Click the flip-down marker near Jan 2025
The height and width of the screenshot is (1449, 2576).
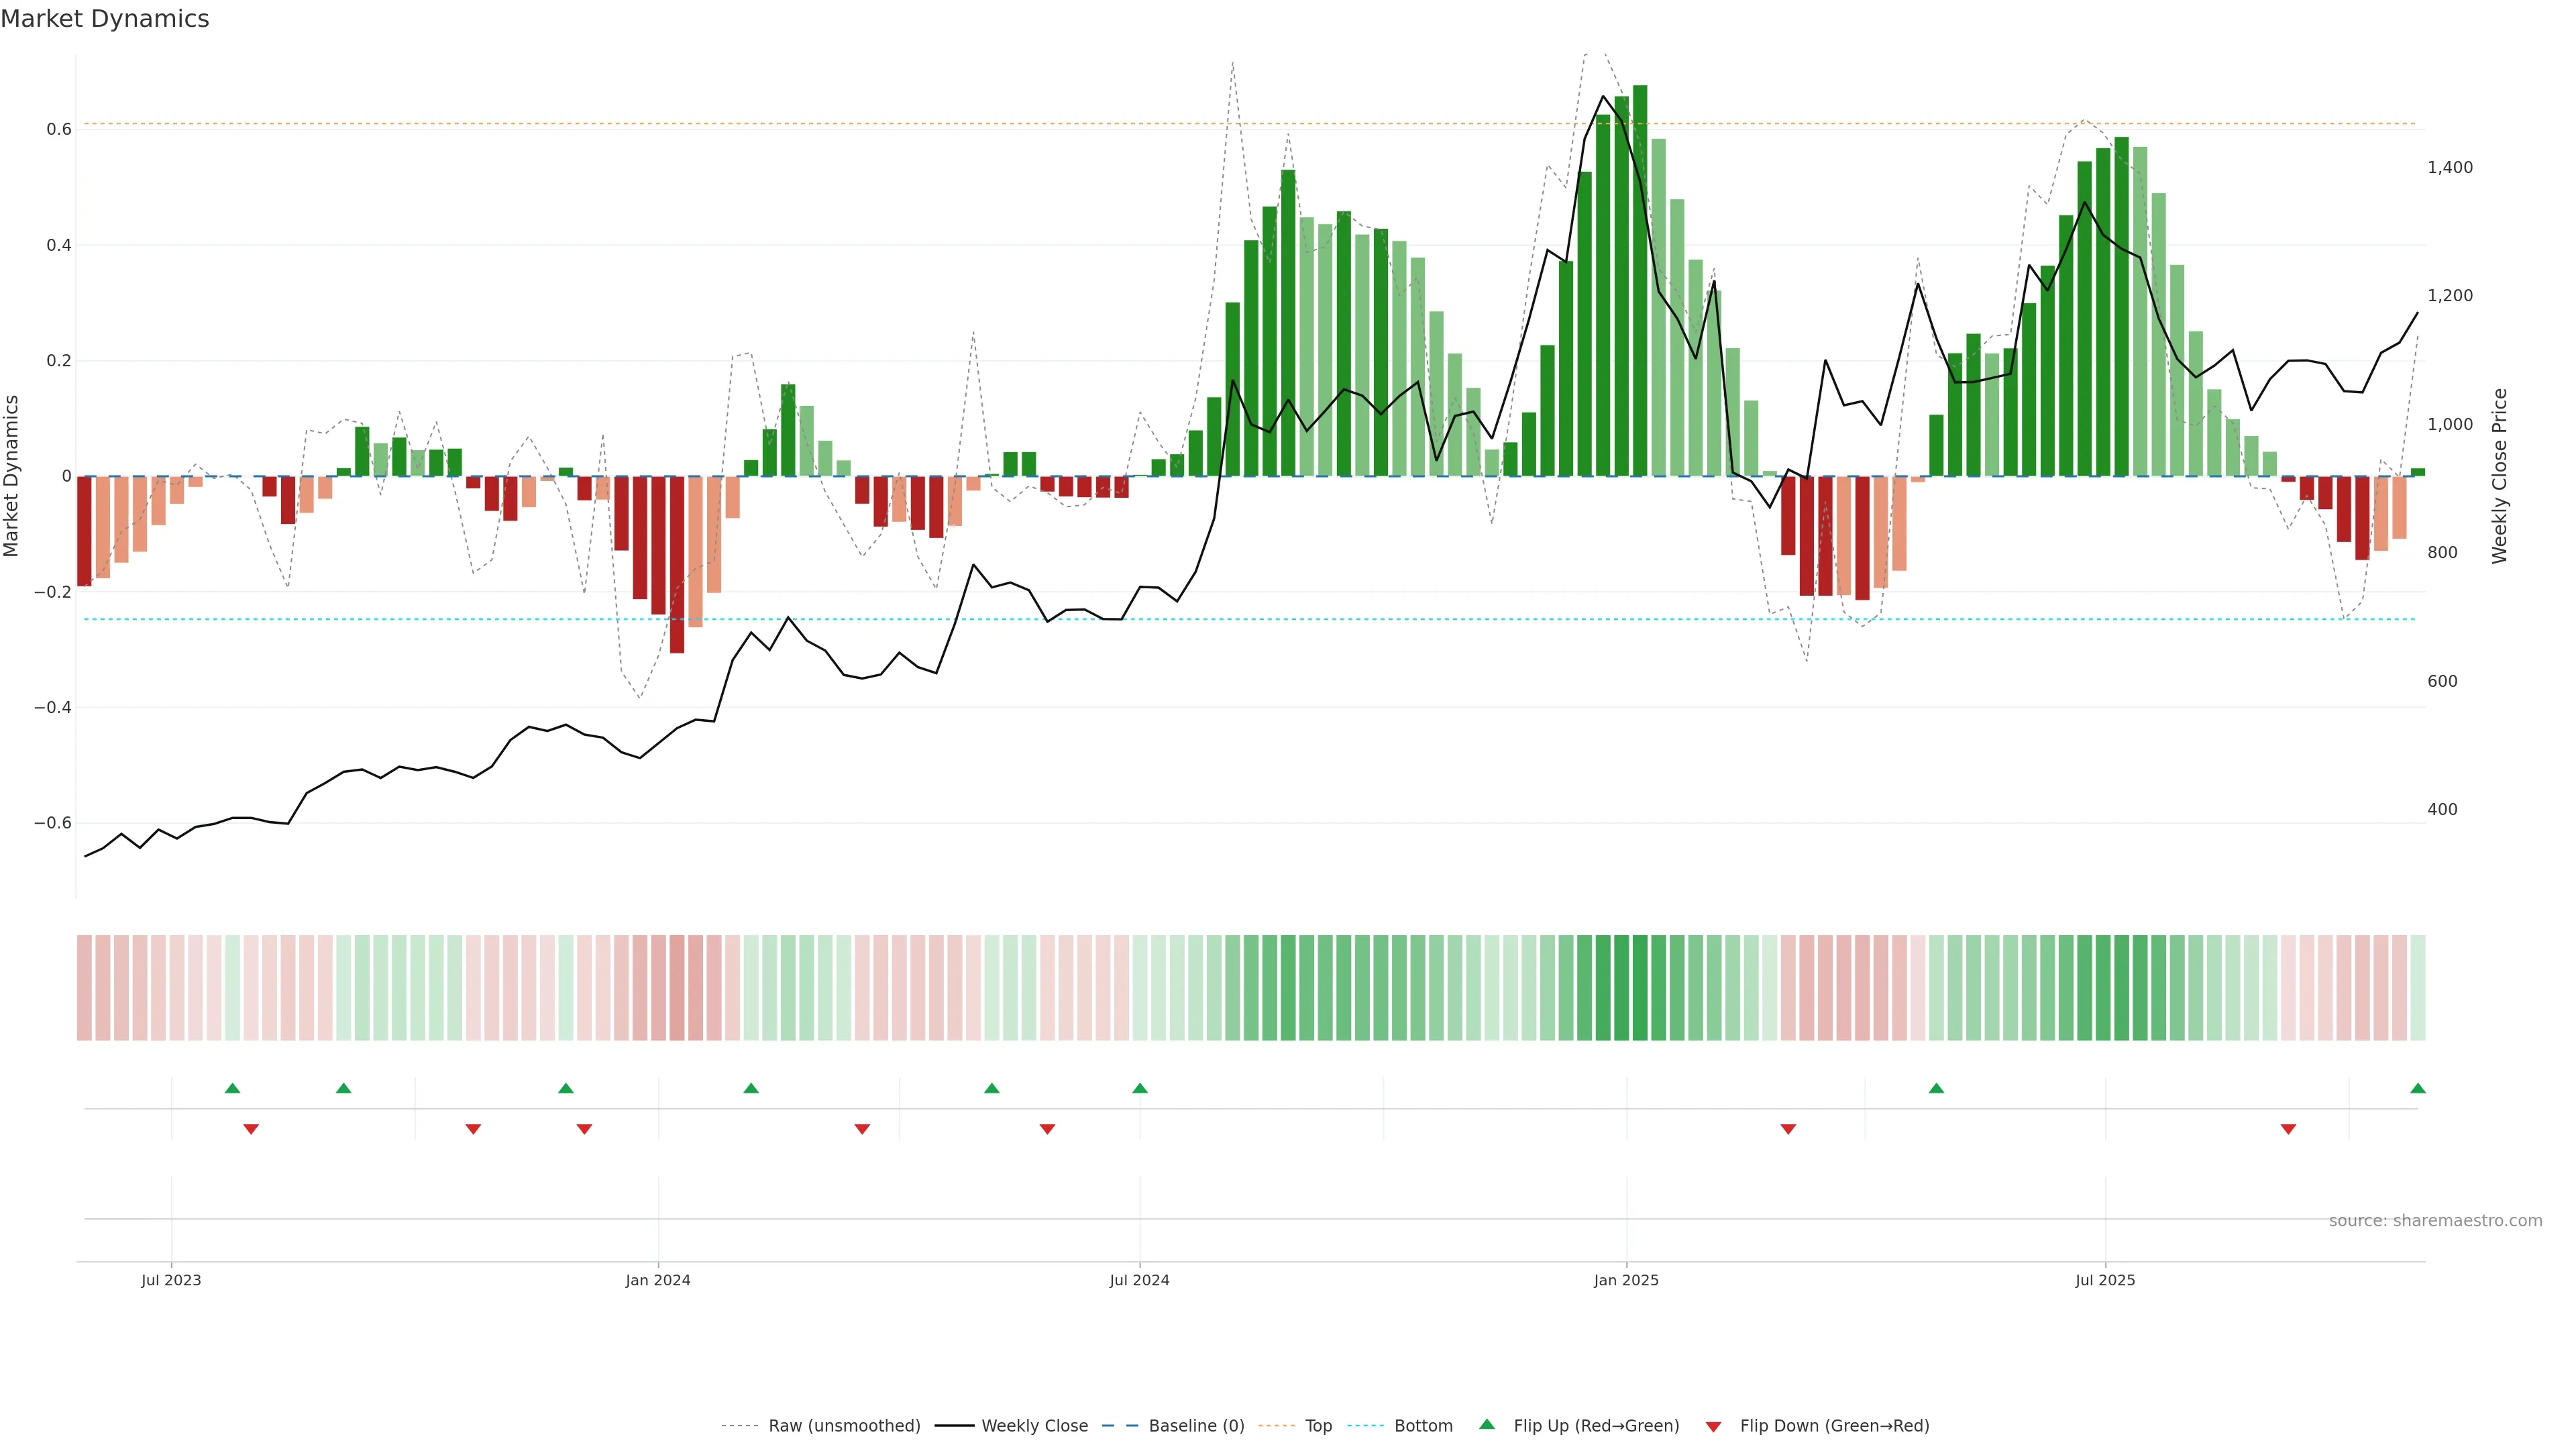coord(1788,1129)
